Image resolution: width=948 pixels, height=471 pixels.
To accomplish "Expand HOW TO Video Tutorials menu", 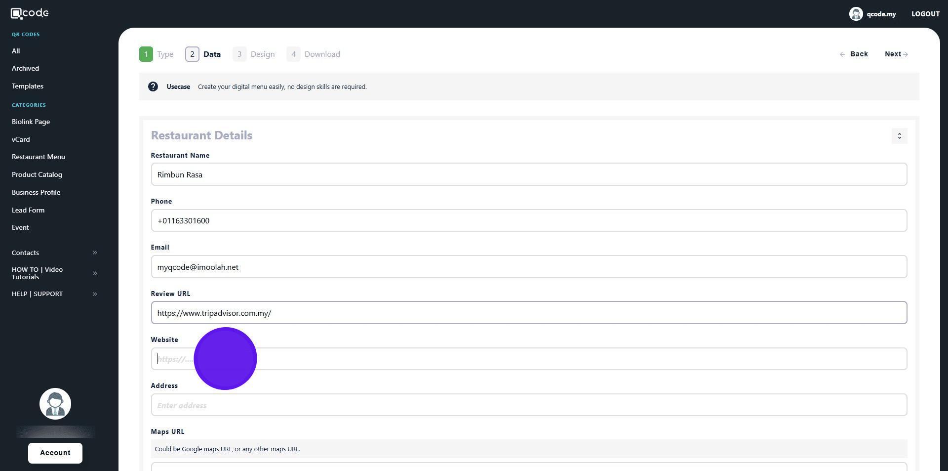I will [x=95, y=273].
